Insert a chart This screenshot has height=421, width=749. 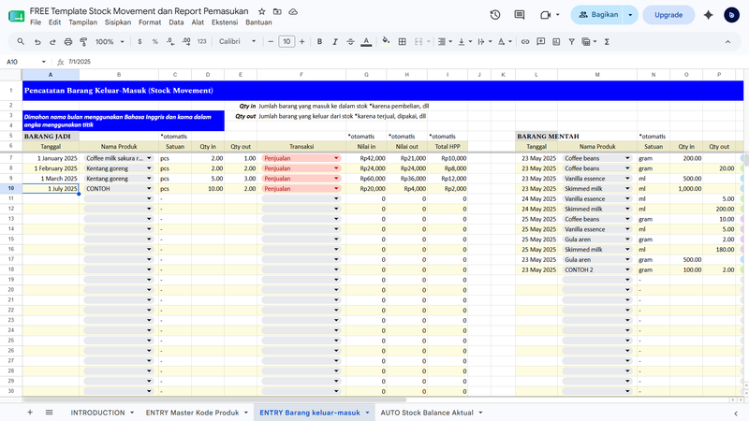[x=556, y=42]
